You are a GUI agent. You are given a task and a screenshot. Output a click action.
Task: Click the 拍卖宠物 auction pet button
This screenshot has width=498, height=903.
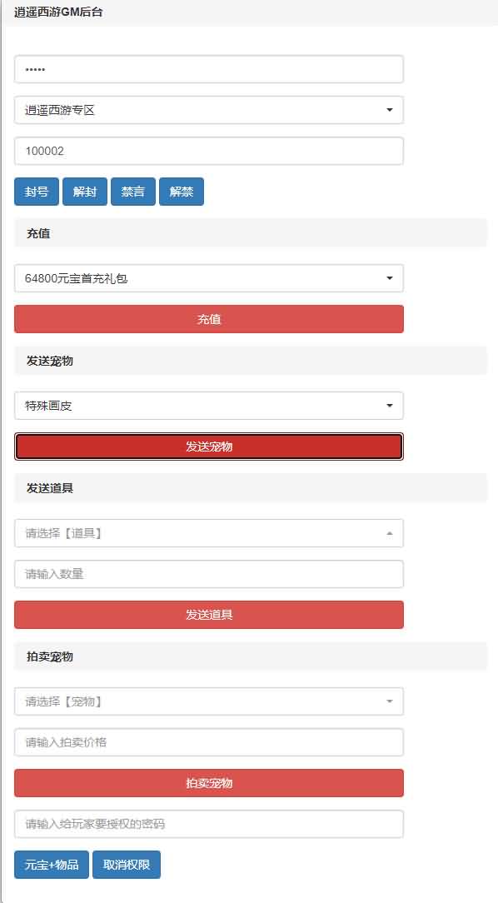[x=208, y=783]
